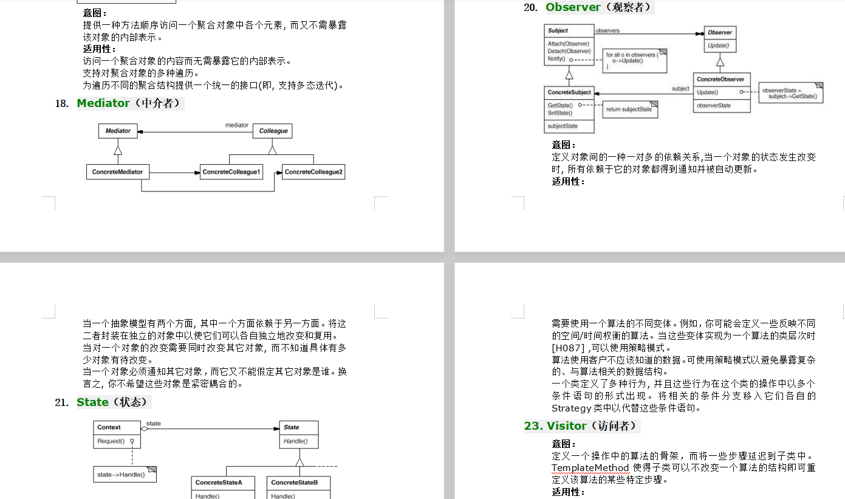The height and width of the screenshot is (499, 845).
Task: Click Notify() in the Subject box
Action: [556, 59]
